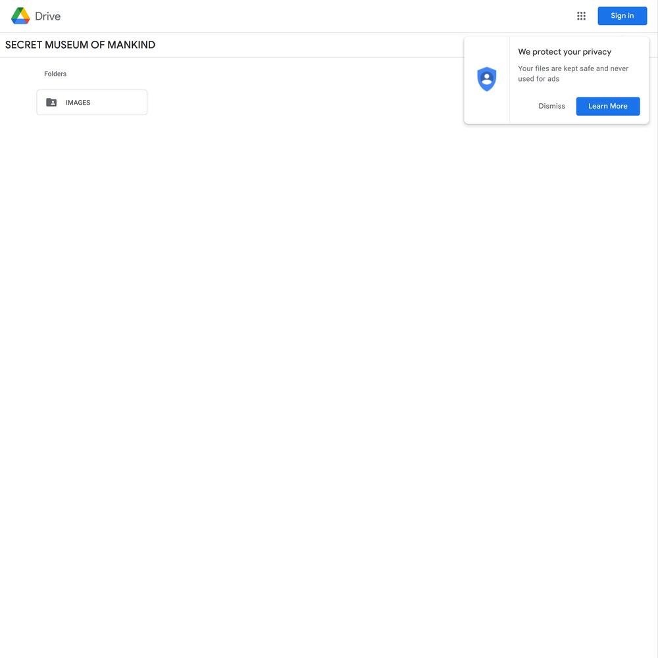Screen dimensions: 658x658
Task: Click the white area of the IMAGES card
Action: (120, 103)
